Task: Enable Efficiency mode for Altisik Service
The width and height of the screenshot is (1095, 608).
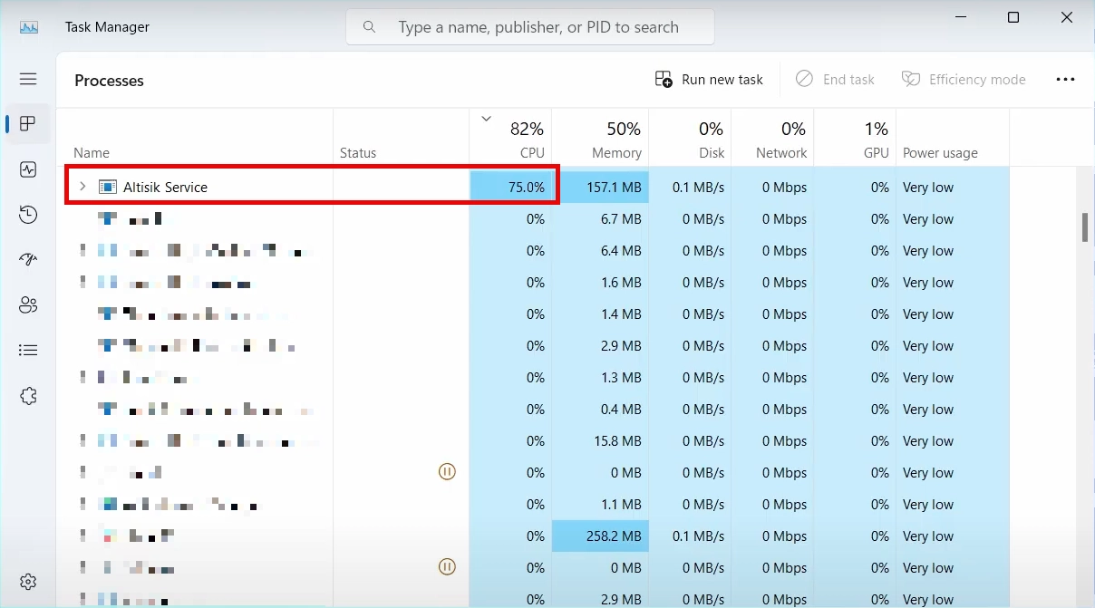Action: pos(964,79)
